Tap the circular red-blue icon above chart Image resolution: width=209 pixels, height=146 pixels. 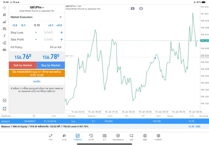click(141, 8)
